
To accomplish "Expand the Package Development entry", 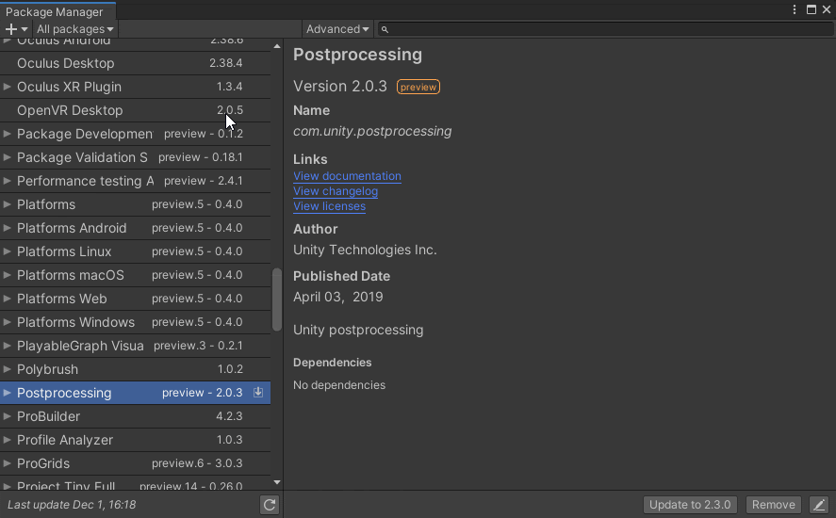I will pos(7,134).
